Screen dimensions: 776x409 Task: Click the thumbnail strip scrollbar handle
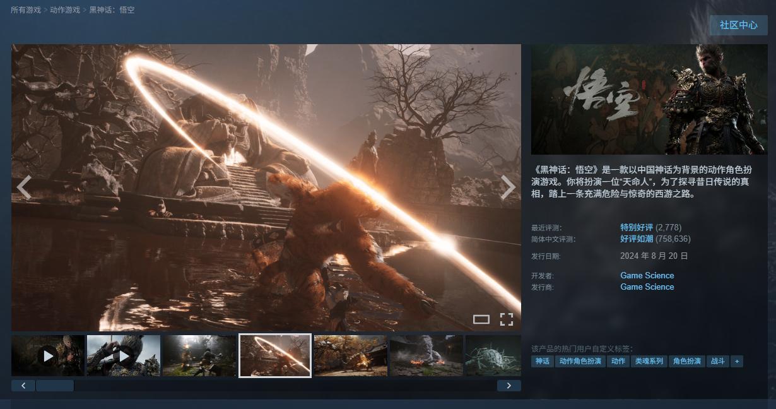(x=55, y=386)
